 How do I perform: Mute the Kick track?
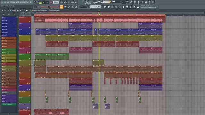coord(29,40)
